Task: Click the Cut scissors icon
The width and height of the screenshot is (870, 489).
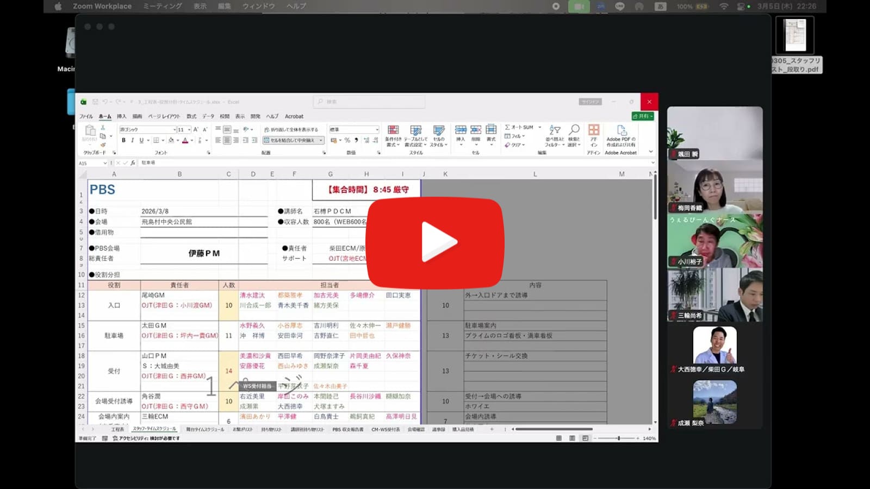Action: pyautogui.click(x=103, y=128)
